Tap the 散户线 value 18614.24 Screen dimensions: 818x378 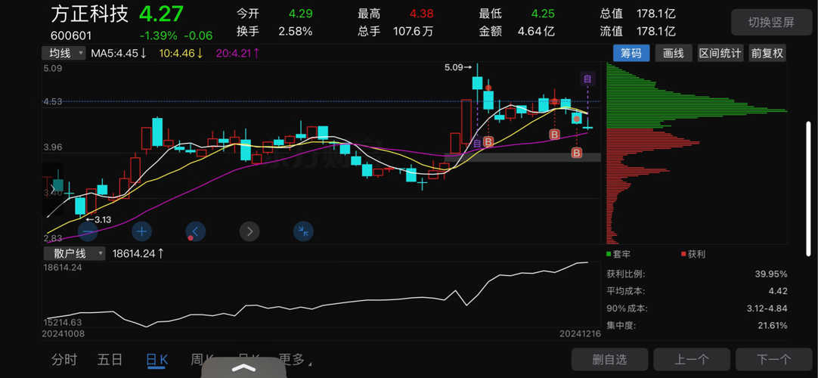138,253
